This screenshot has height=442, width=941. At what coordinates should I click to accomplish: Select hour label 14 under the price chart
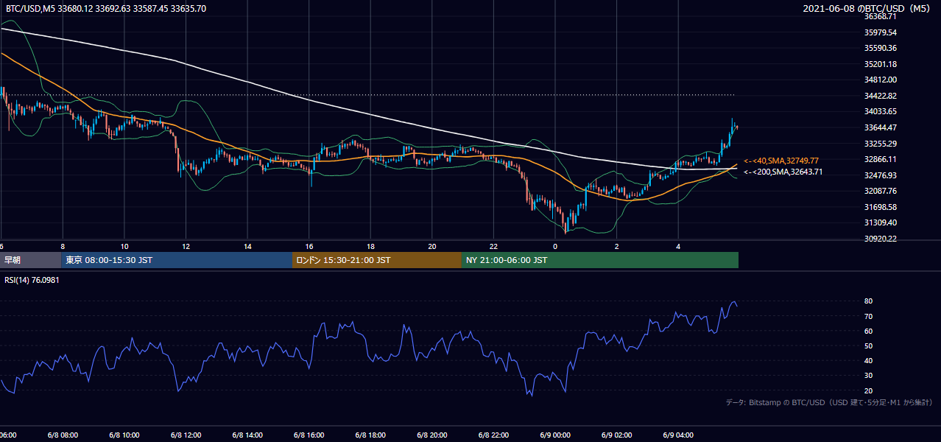click(248, 246)
